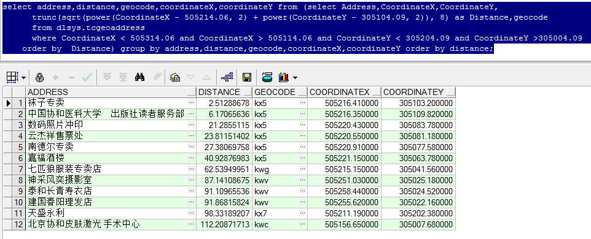Viewport: 591px width, 239px height.
Task: Expand the grid mode dropdown arrow
Action: point(24,78)
